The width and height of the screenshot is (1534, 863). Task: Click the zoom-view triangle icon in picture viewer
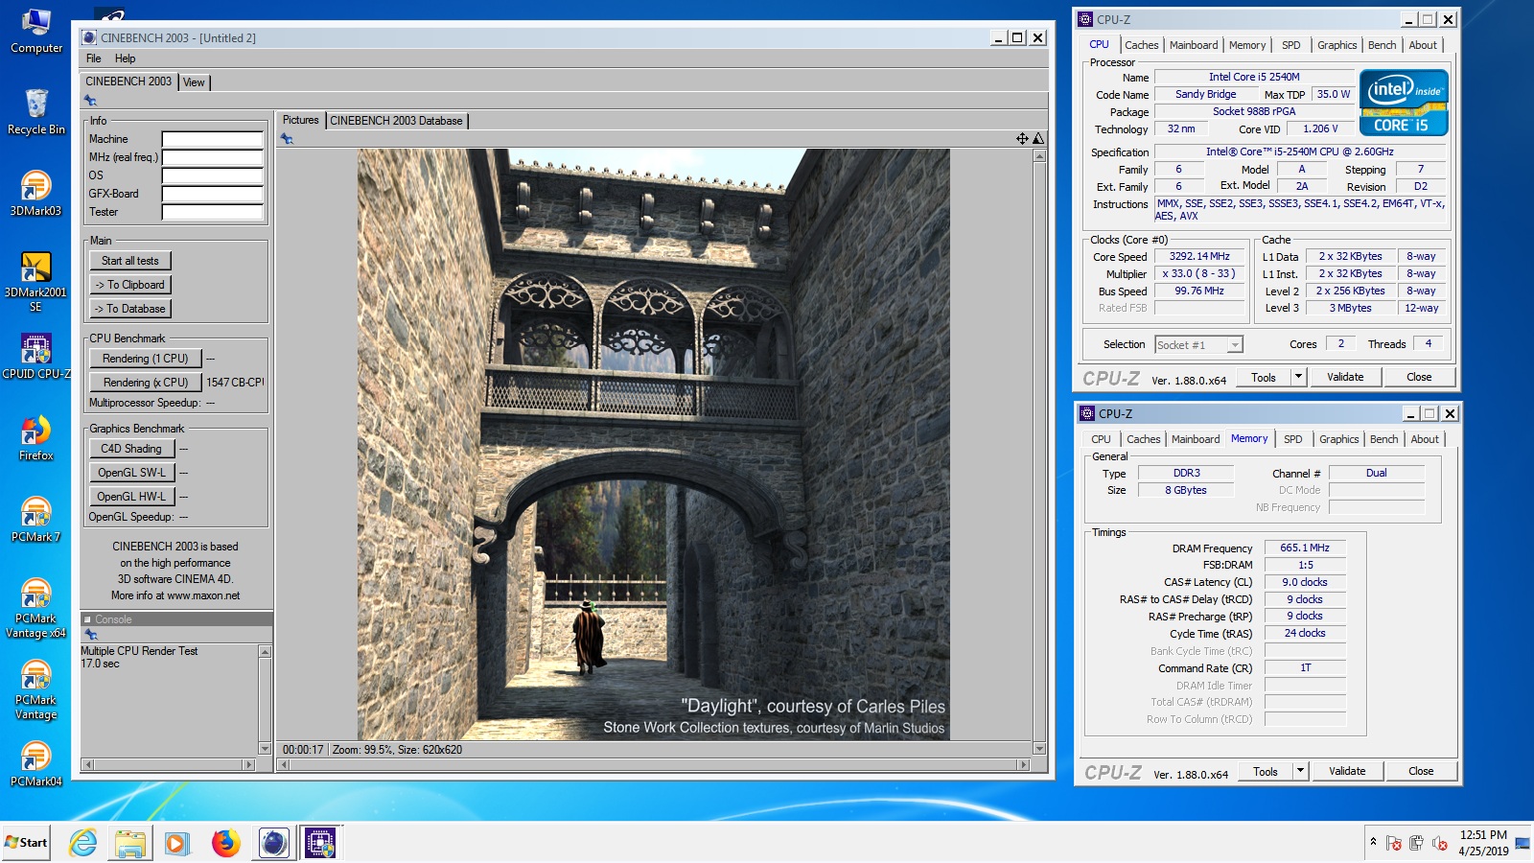(1037, 139)
